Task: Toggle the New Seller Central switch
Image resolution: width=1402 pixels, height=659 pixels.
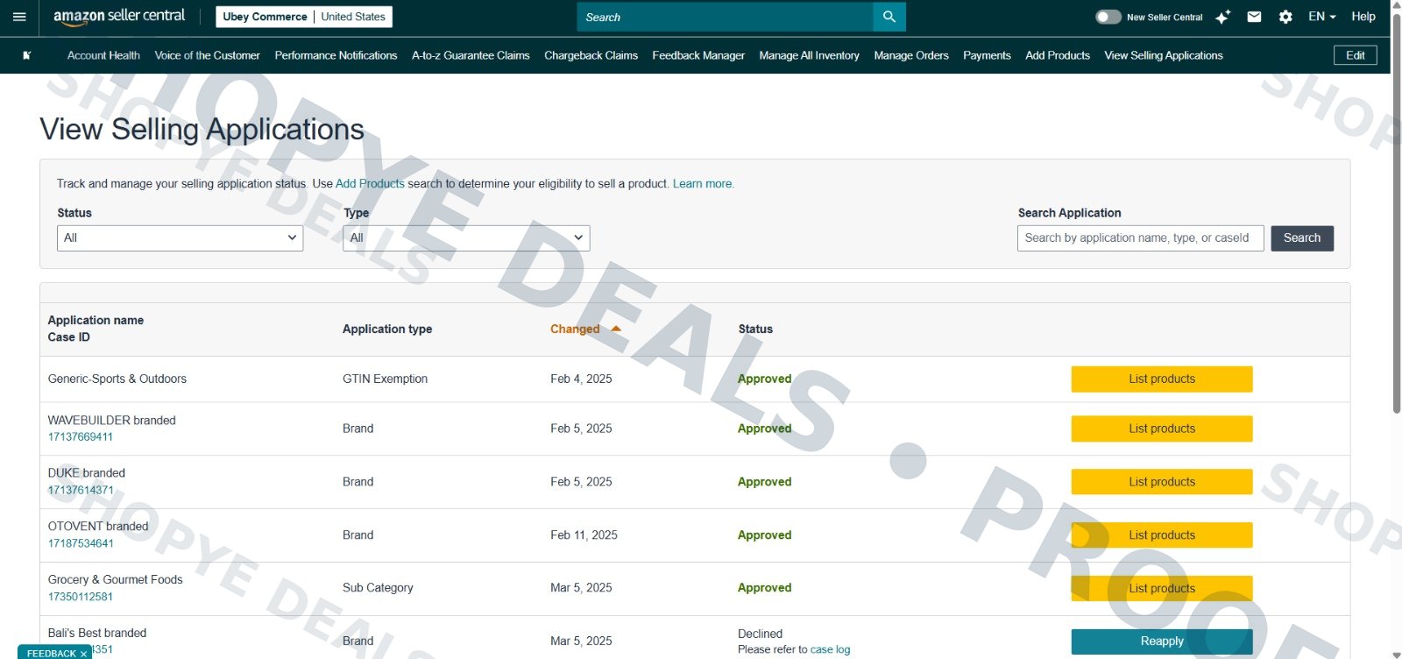Action: (x=1108, y=17)
